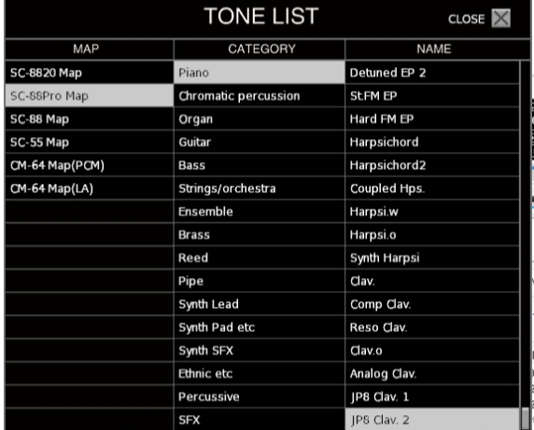The image size is (534, 430).
Task: Pick the SFX category
Action: 260,420
